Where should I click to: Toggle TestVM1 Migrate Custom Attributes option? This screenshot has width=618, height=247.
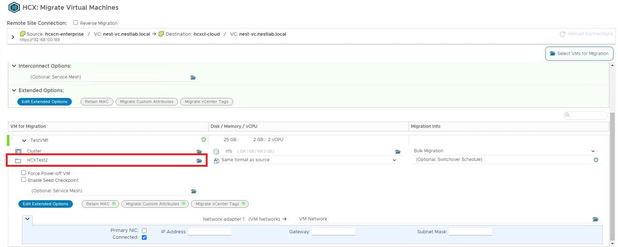coord(155,204)
